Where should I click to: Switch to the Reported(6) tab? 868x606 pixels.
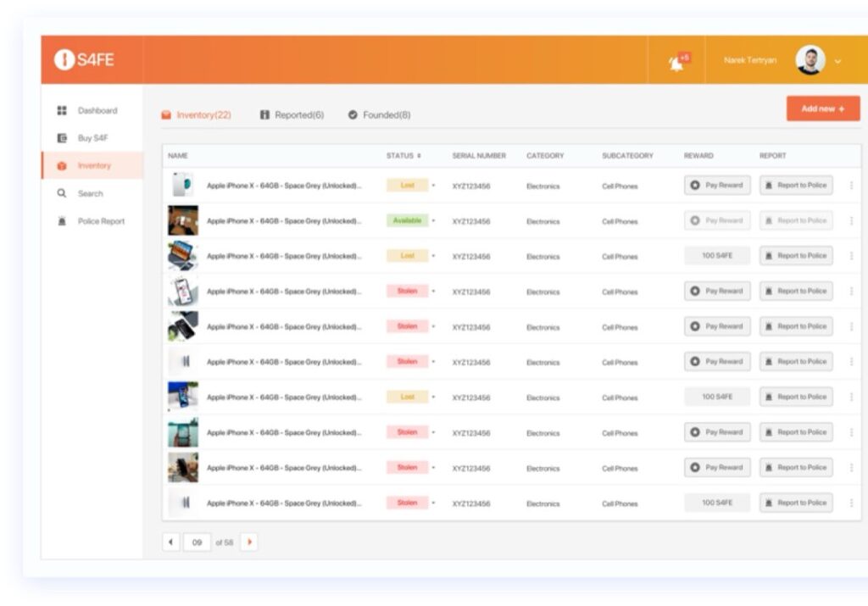[292, 114]
